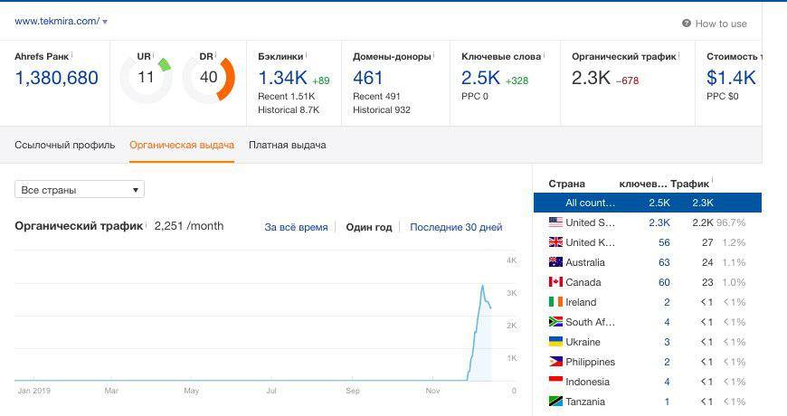Screen dimensions: 787x416
Task: Select the Последние 30 дней time range
Action: 456,227
